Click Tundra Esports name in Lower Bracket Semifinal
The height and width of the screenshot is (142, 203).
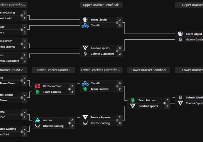point(148,106)
